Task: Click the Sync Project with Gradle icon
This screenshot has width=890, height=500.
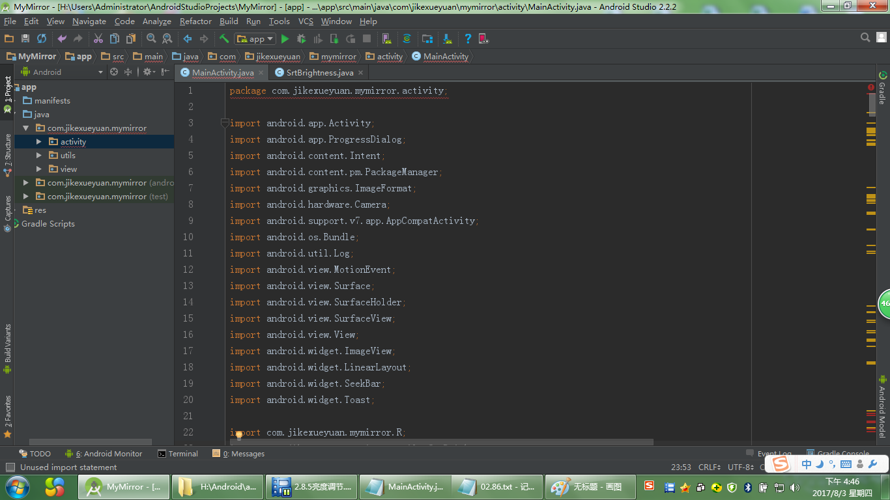Action: pyautogui.click(x=407, y=39)
